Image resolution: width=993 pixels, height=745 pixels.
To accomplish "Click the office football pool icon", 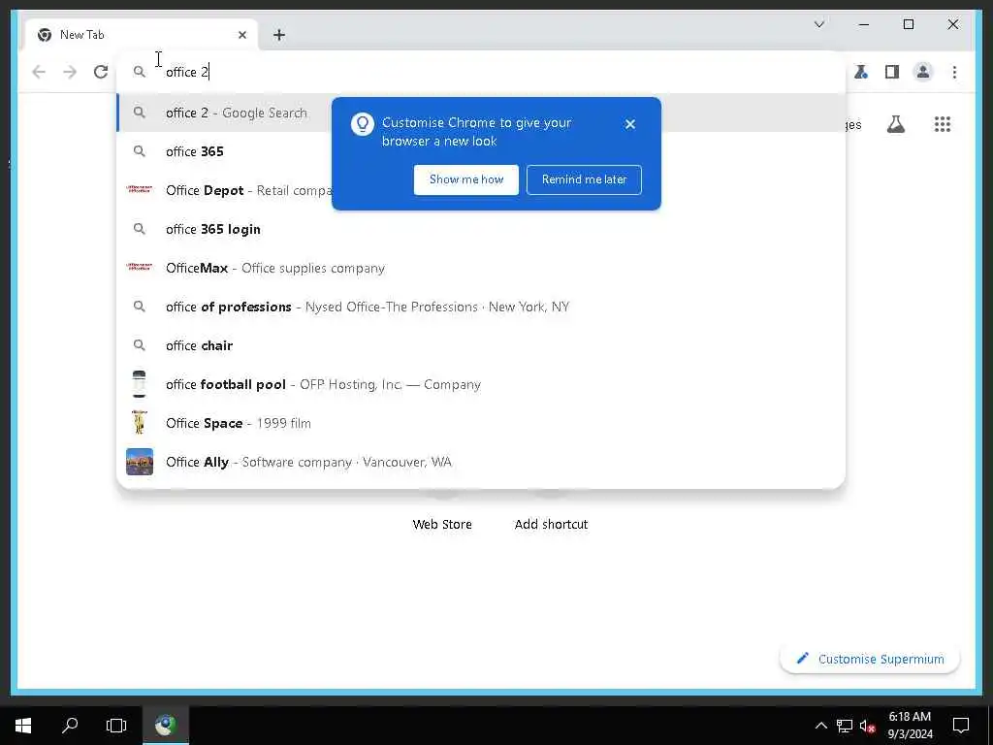I will point(140,384).
